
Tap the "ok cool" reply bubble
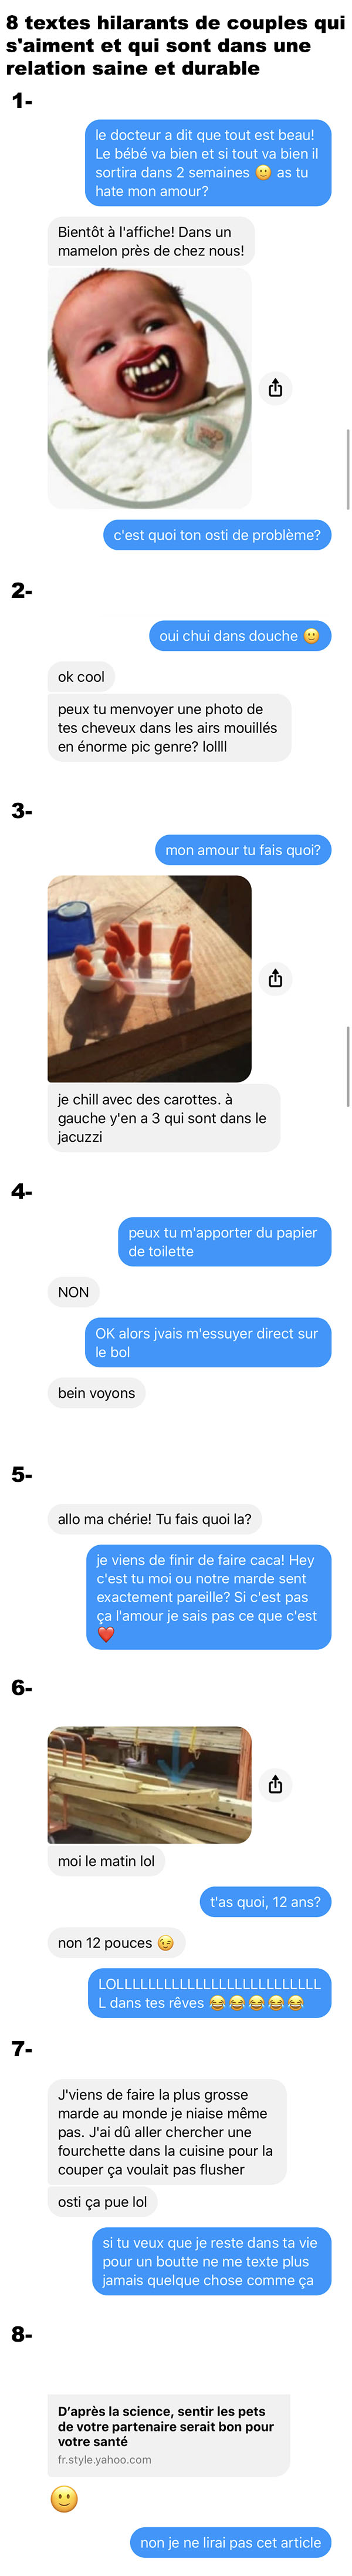[x=81, y=677]
